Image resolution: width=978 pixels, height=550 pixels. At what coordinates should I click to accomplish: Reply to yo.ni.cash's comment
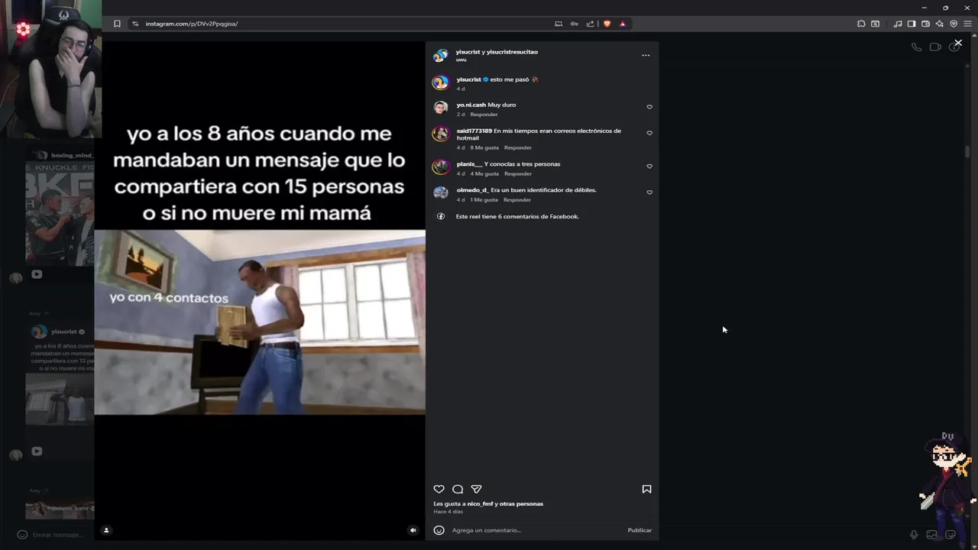point(484,115)
